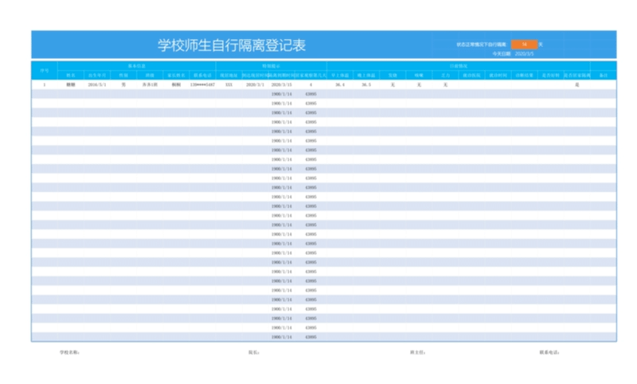Click the 特别提示 group header
Screen dimensions: 637x384
coord(270,65)
